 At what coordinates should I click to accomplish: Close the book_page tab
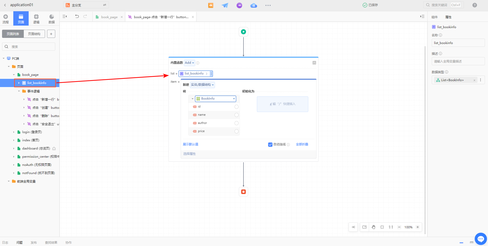pos(122,17)
